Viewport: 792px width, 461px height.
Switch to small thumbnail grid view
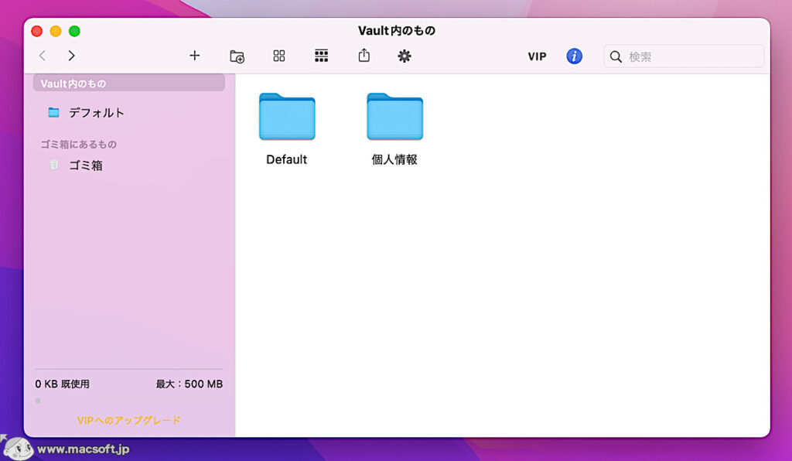(321, 56)
